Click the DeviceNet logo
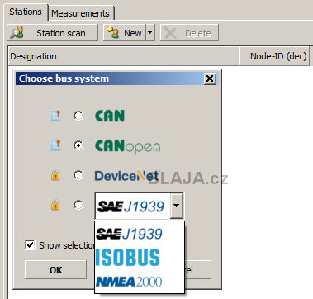The height and width of the screenshot is (299, 313). pos(127,176)
